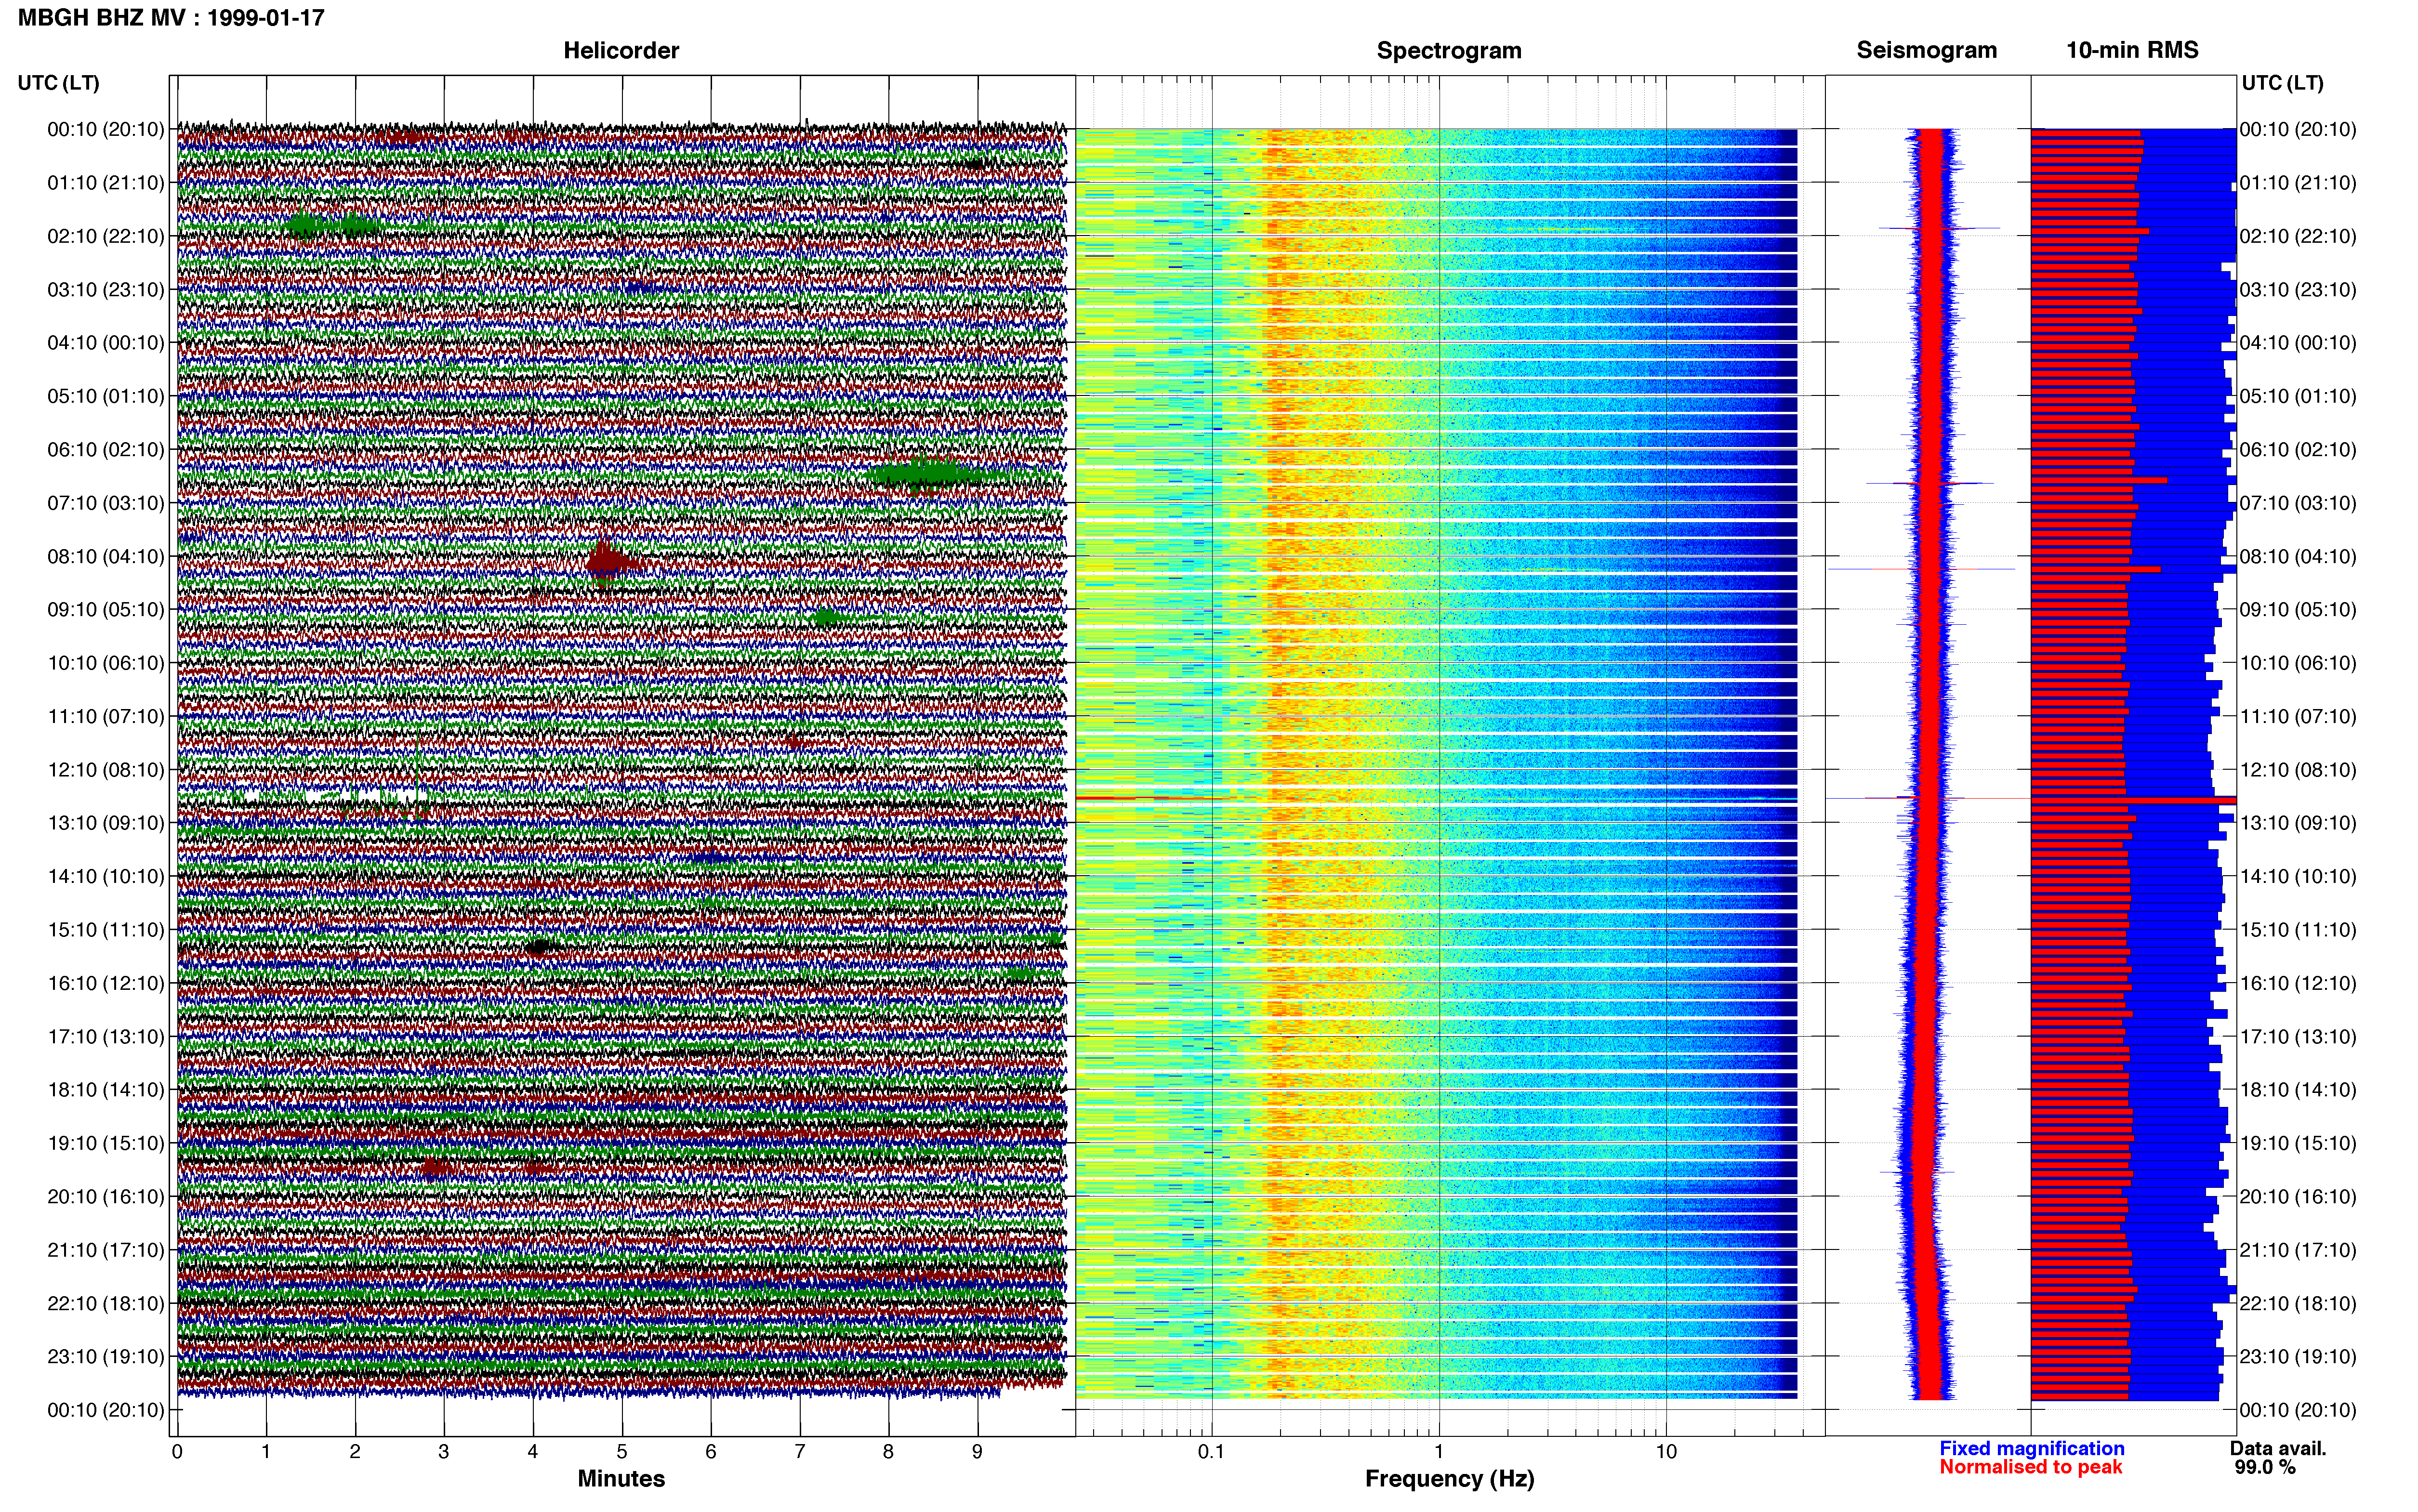This screenshot has width=2418, height=1512.
Task: Click right-axis time label 16:10 (12:10)
Action: (2298, 983)
